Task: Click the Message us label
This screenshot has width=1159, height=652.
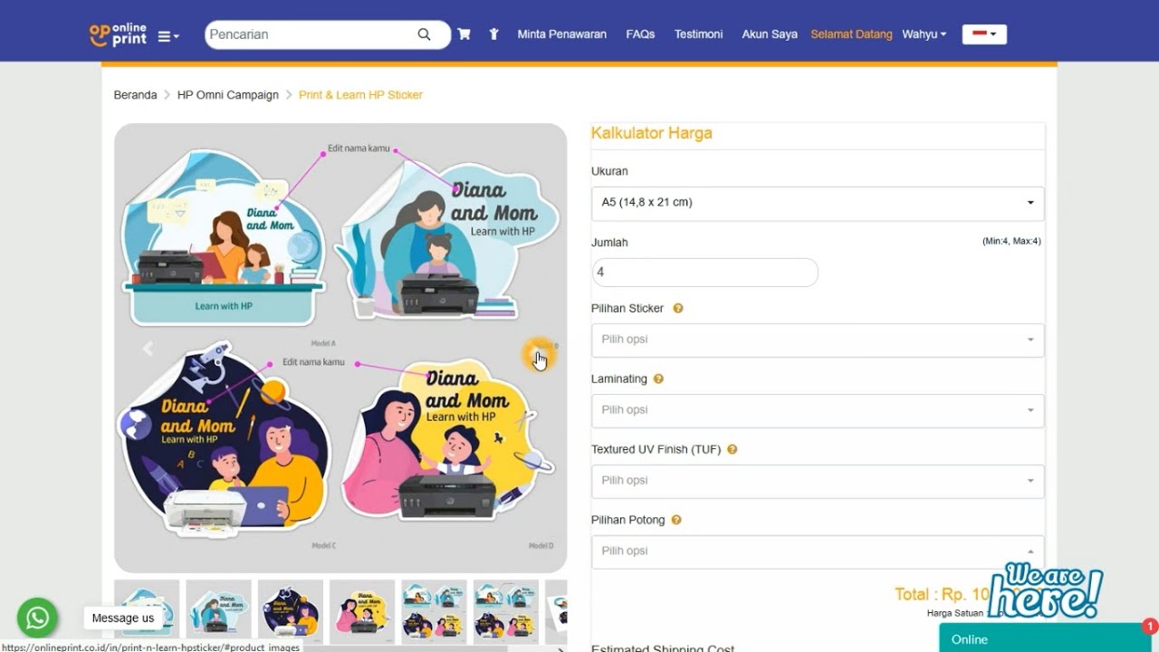Action: point(123,618)
